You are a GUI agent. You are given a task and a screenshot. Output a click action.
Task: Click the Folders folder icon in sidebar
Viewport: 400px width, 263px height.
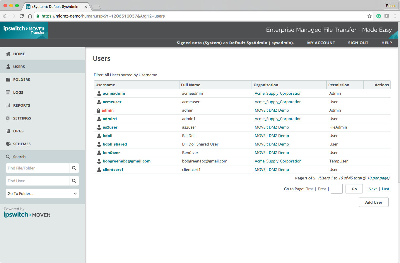pyautogui.click(x=8, y=79)
